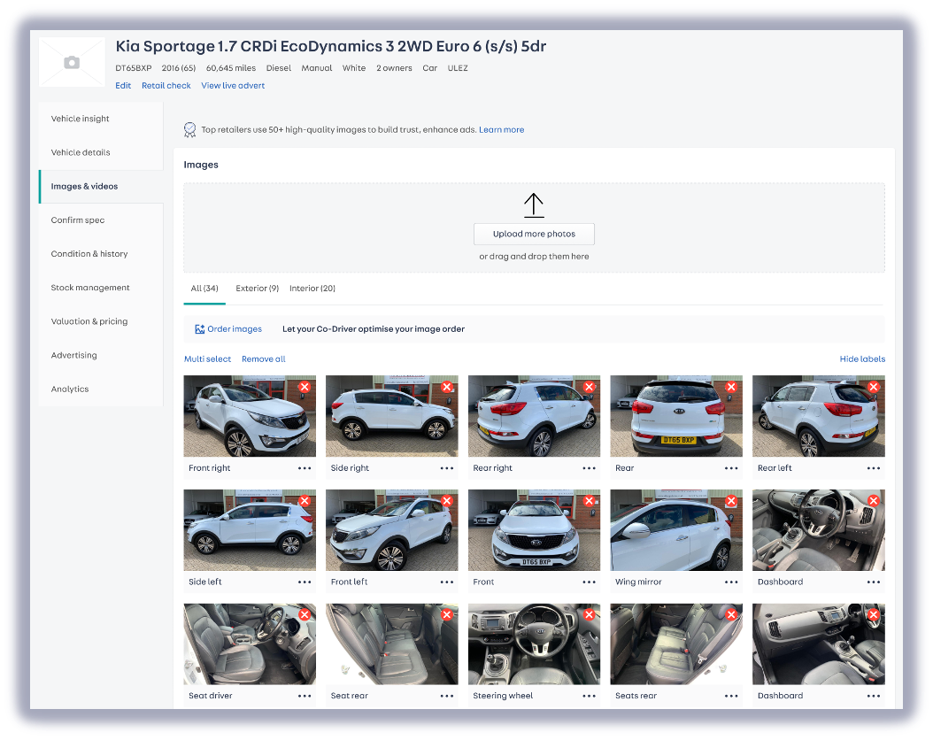Screen dimensions: 933x740
Task: Switch to the Exterior (9) tab
Action: click(x=257, y=289)
